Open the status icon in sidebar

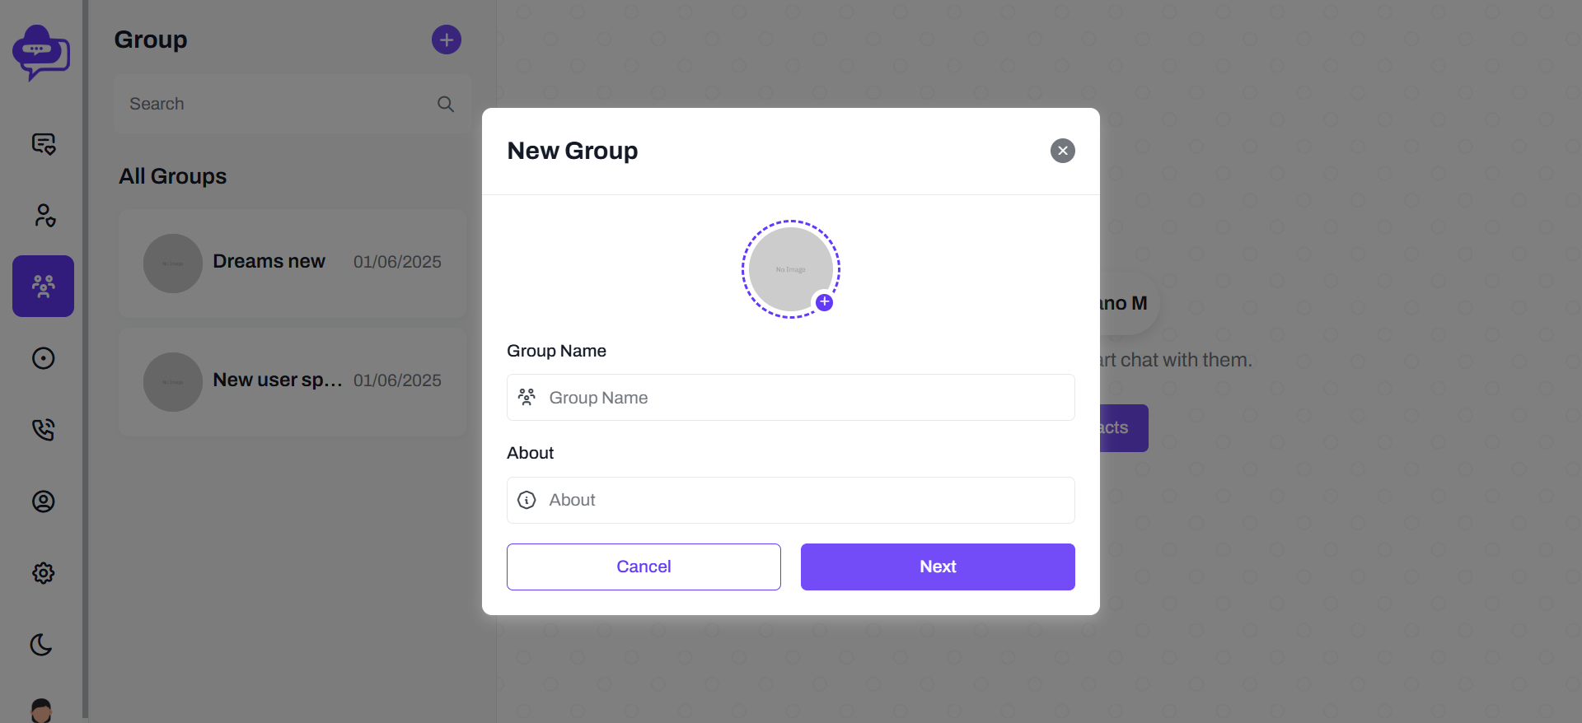pyautogui.click(x=43, y=358)
